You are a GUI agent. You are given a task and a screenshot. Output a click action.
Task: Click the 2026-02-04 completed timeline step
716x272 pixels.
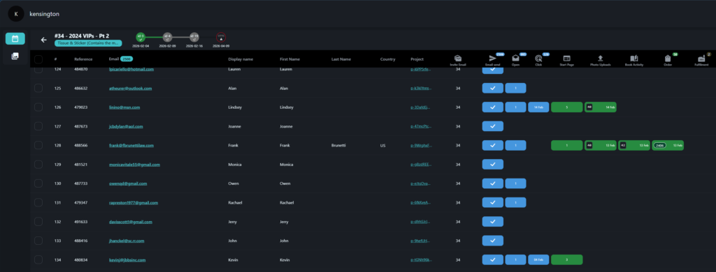coord(141,37)
